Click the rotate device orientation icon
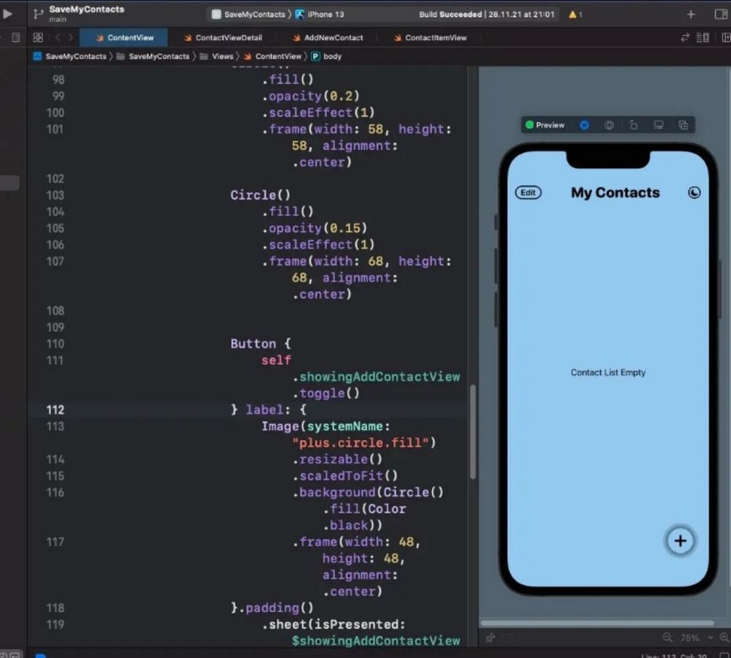731x658 pixels. click(634, 125)
